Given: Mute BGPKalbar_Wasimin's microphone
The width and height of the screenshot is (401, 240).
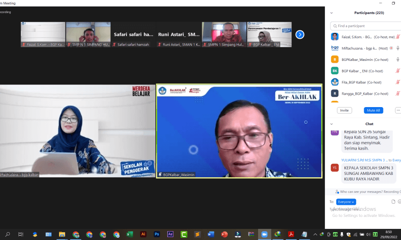Looking at the screenshot, I should pos(397,60).
